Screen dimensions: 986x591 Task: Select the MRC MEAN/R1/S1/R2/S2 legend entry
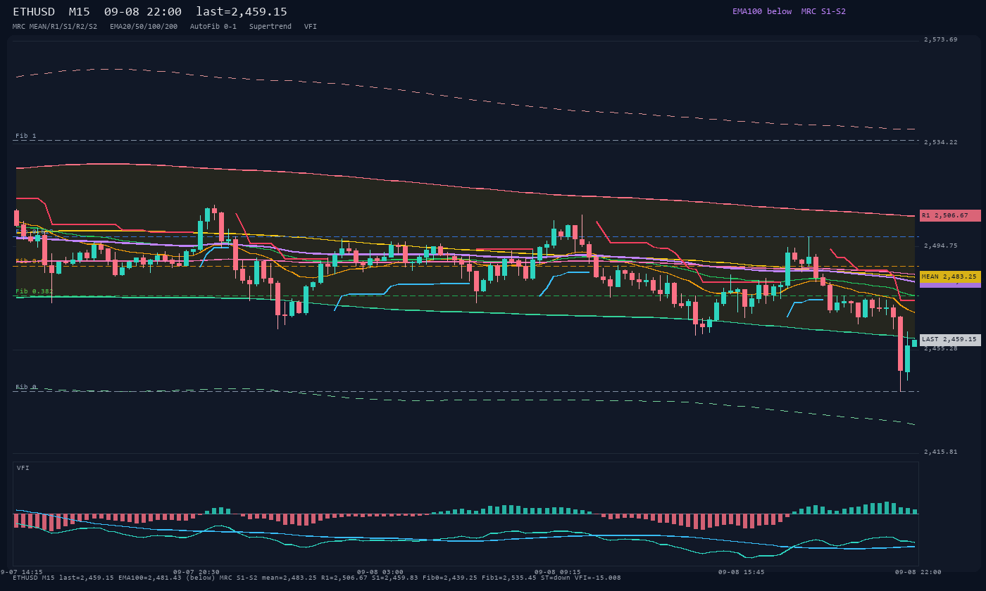pyautogui.click(x=55, y=27)
